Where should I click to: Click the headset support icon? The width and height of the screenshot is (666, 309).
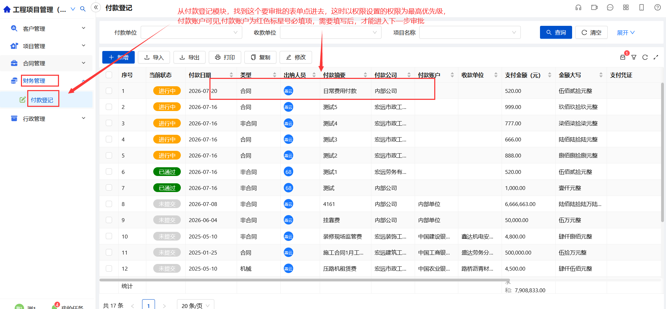point(578,8)
